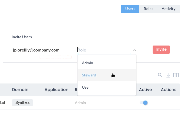Pick the User role option
Image resolution: width=184 pixels, height=116 pixels.
(x=86, y=87)
